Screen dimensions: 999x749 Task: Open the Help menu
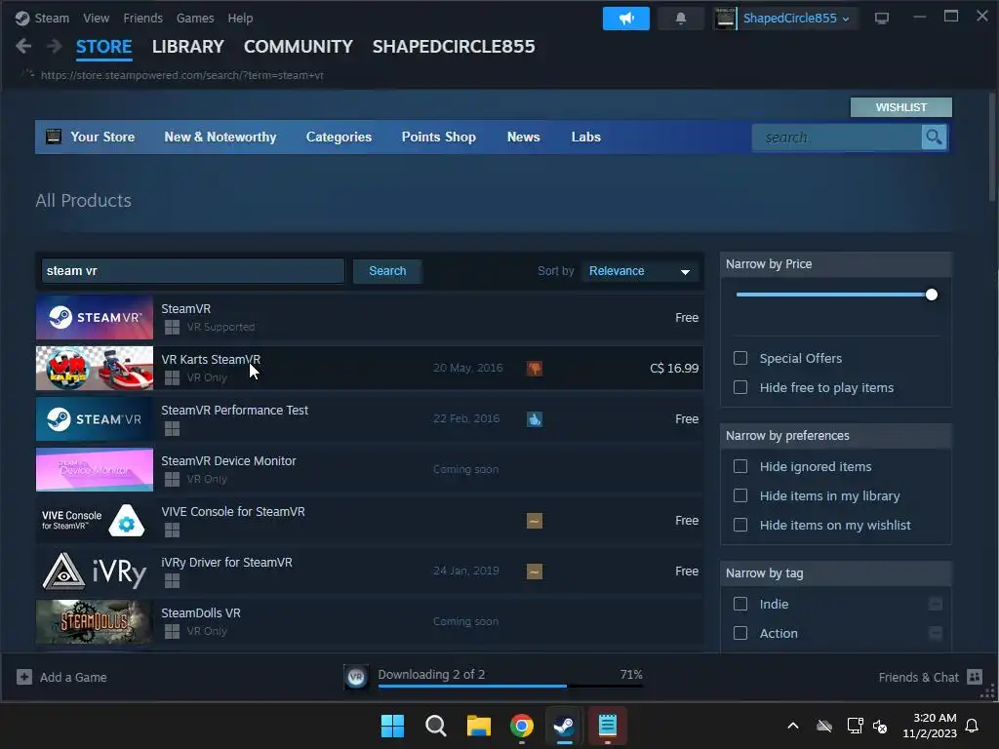pyautogui.click(x=240, y=18)
